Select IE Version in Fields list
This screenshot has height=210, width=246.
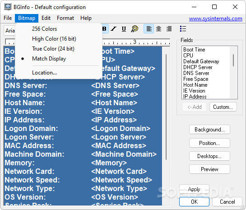pos(194,91)
